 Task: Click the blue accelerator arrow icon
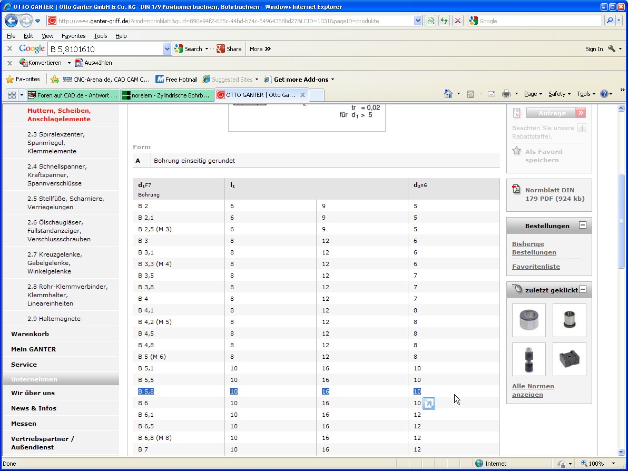[x=428, y=404]
